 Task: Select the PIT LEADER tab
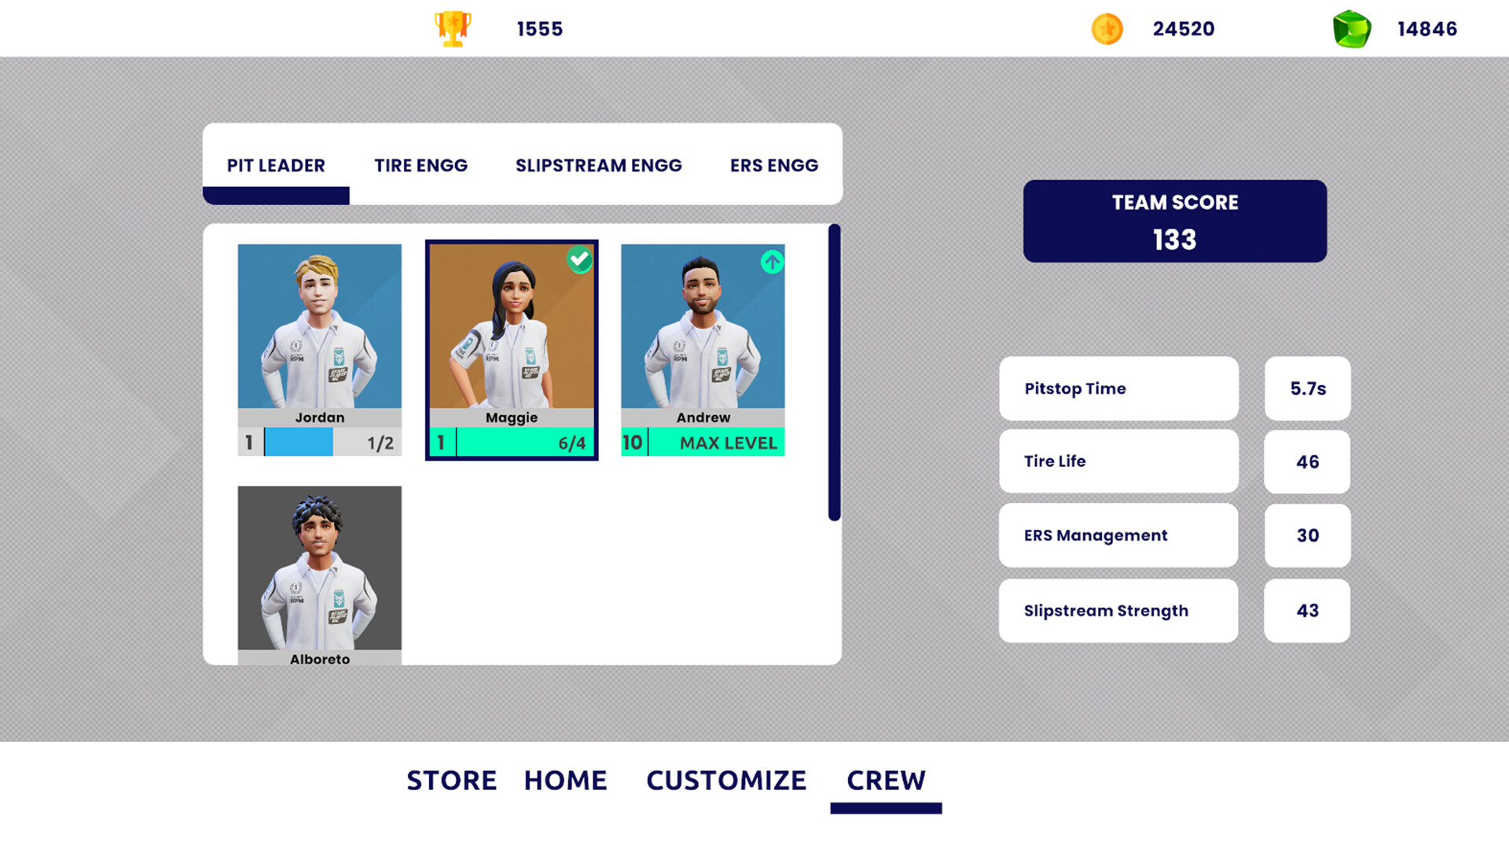[276, 166]
